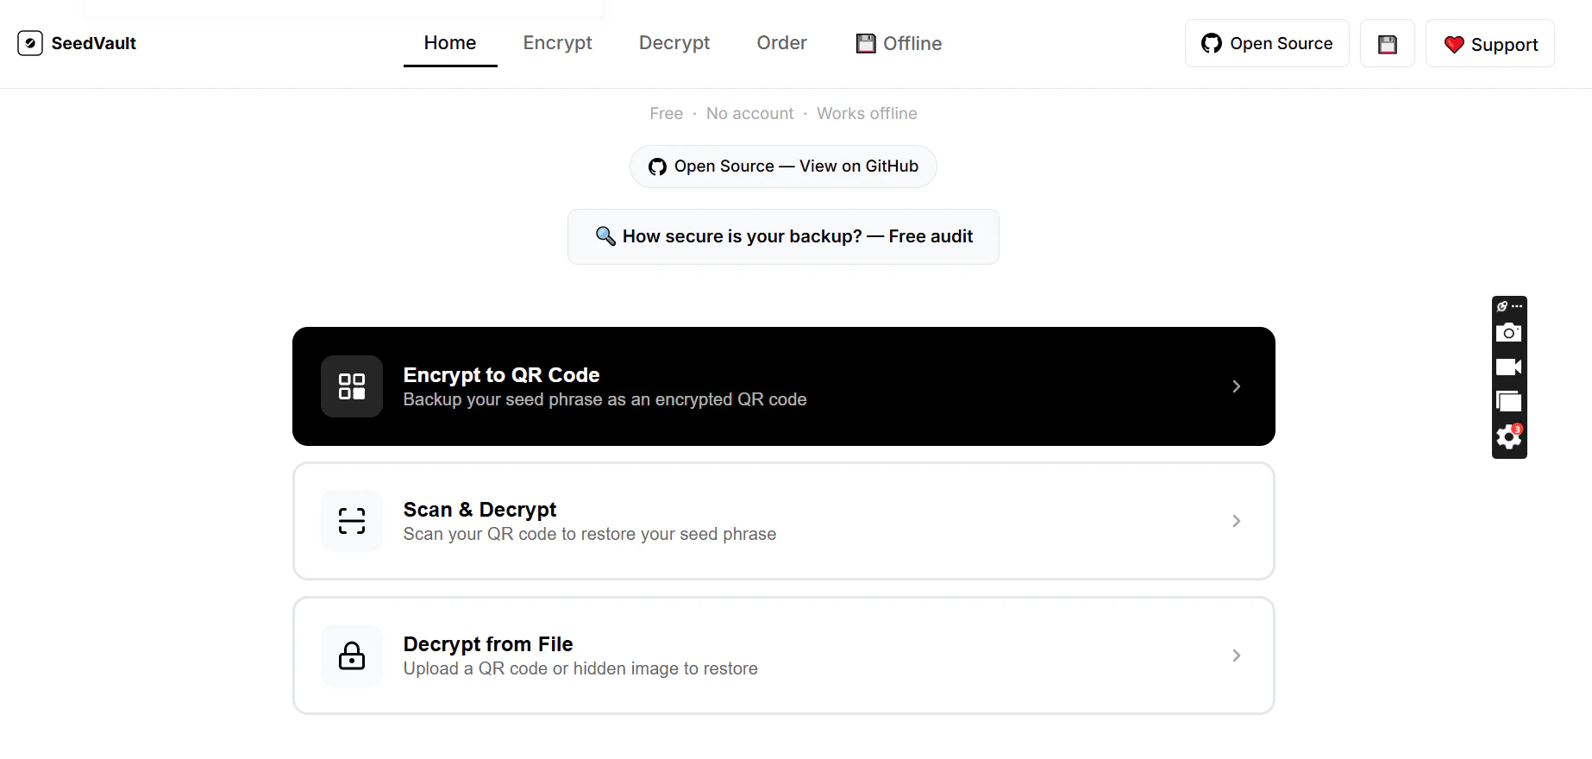
Task: Open "Open Source — View on GitHub" link
Action: pyautogui.click(x=783, y=166)
